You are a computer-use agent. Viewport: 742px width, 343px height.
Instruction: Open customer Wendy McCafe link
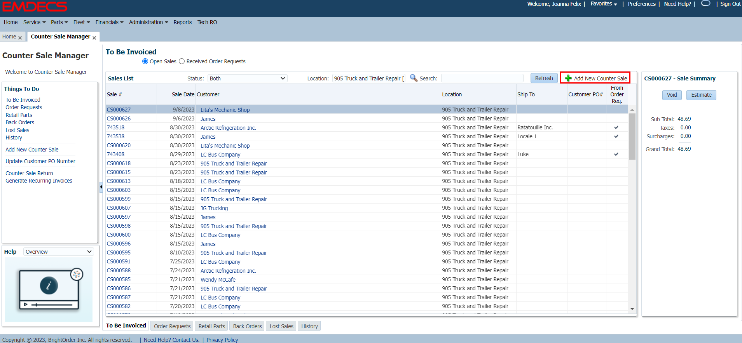[218, 280]
